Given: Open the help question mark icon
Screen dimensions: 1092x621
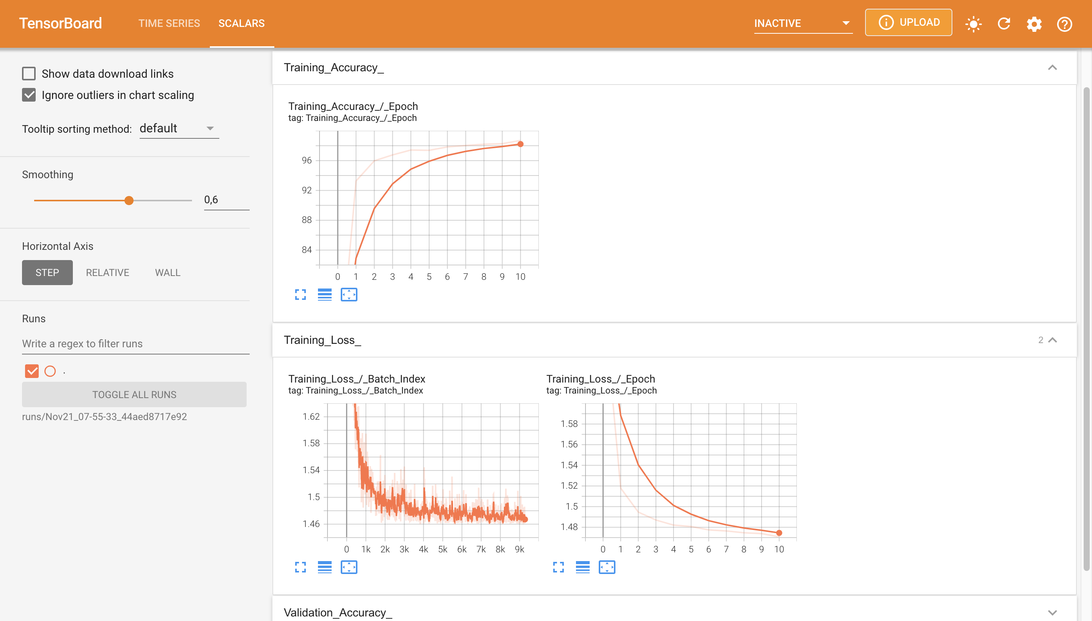Looking at the screenshot, I should 1064,24.
